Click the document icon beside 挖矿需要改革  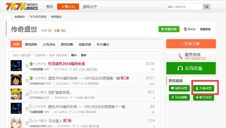pyautogui.click(x=31, y=92)
